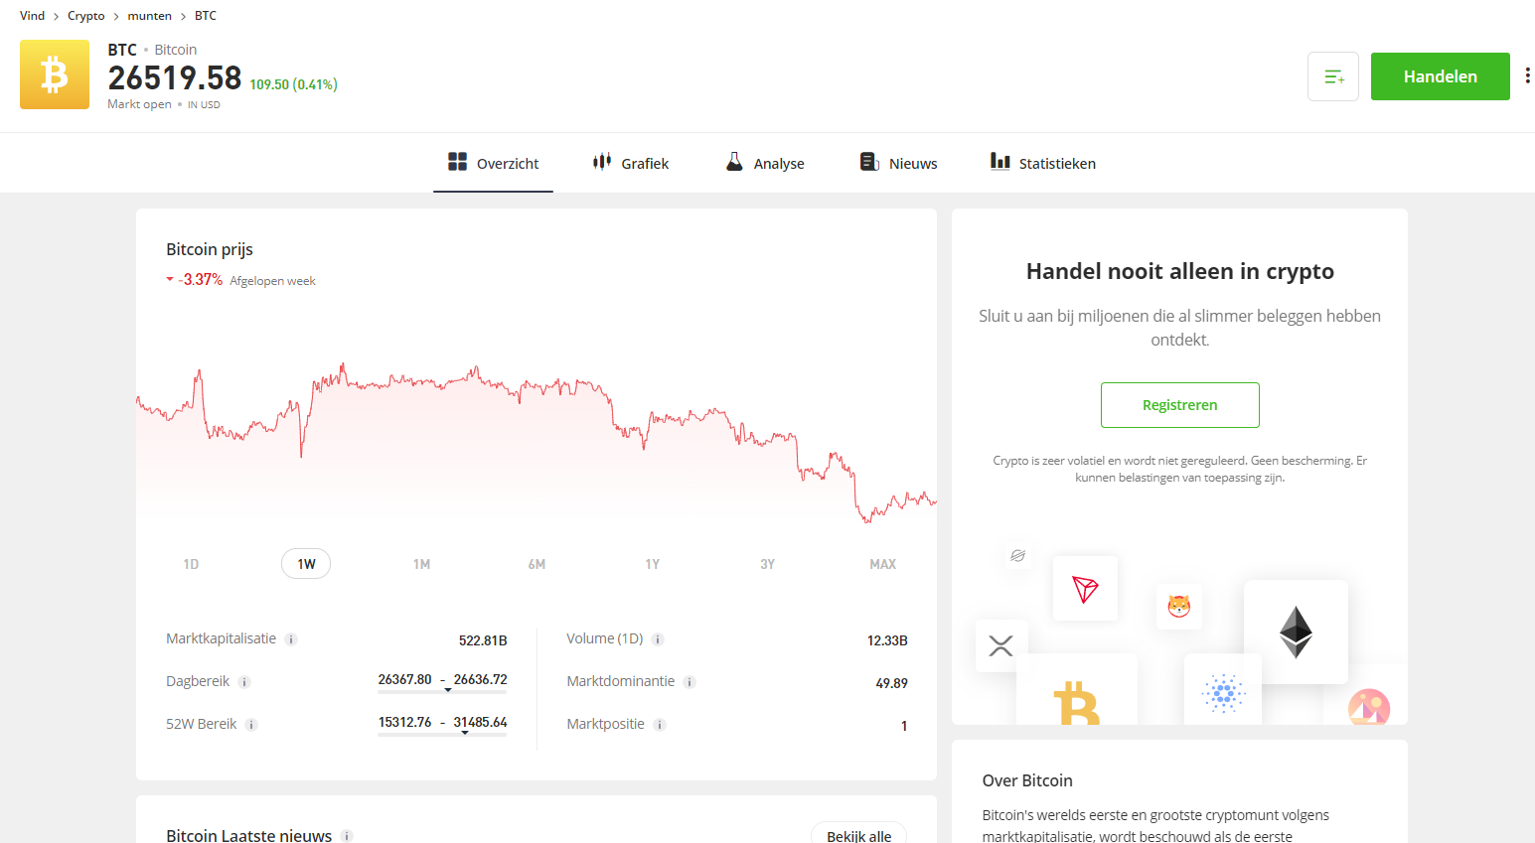
Task: Click the 12.33B volume value
Action: click(887, 640)
